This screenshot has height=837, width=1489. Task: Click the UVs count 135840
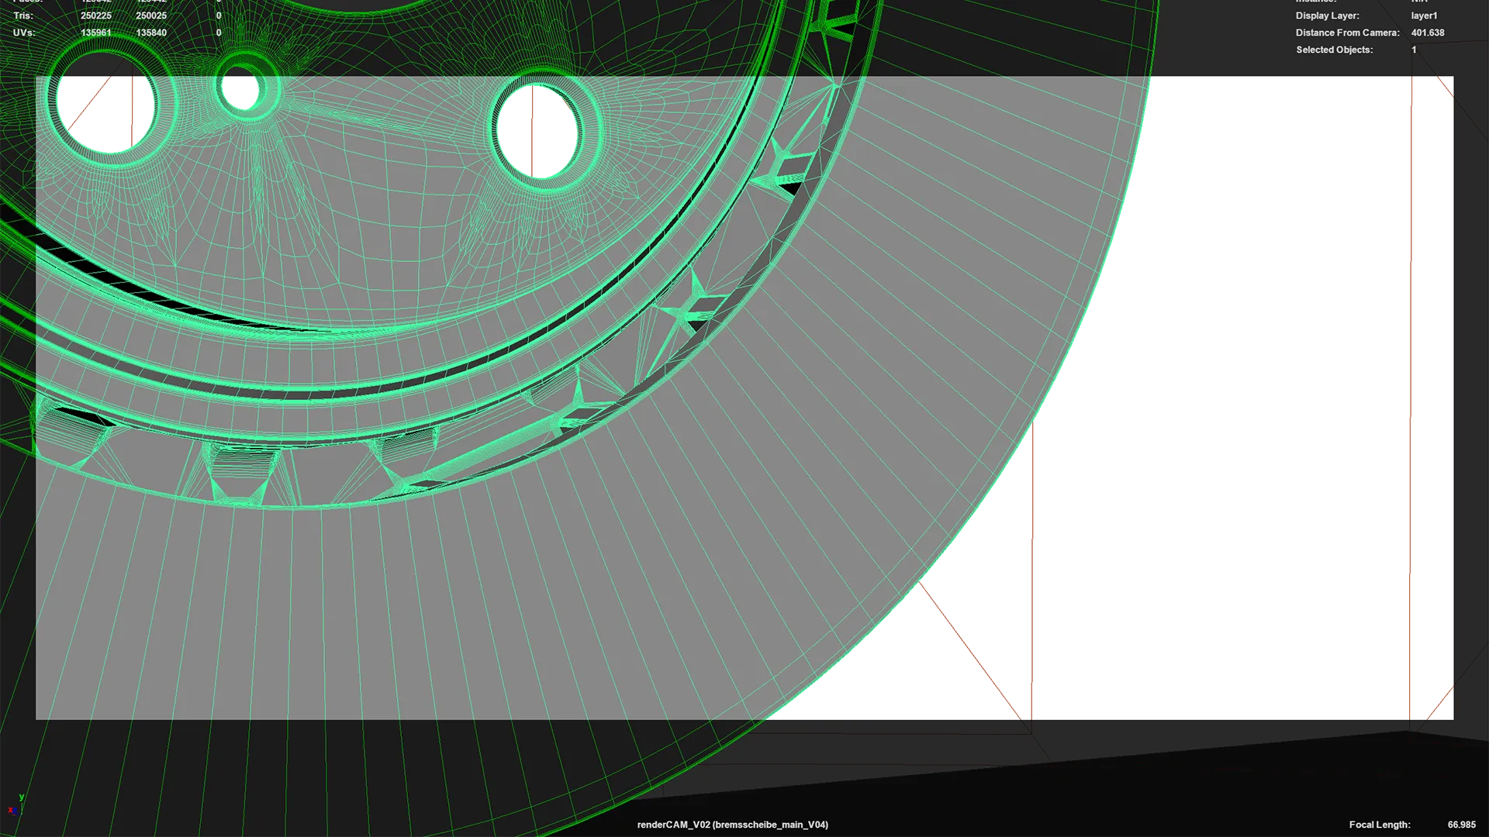(x=151, y=33)
